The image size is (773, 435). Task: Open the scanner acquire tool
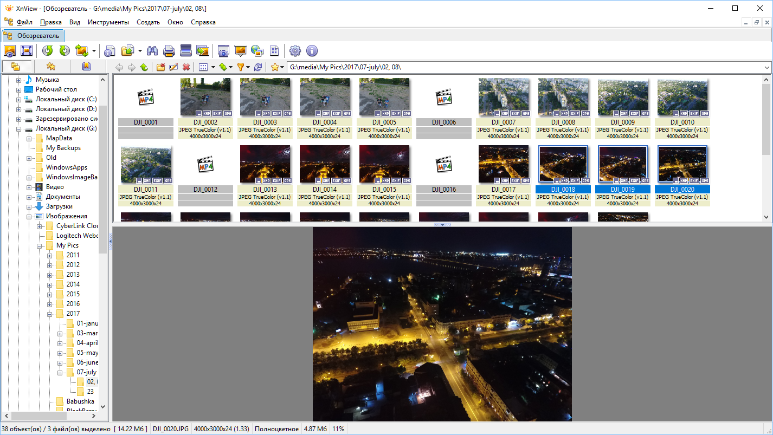click(x=186, y=51)
